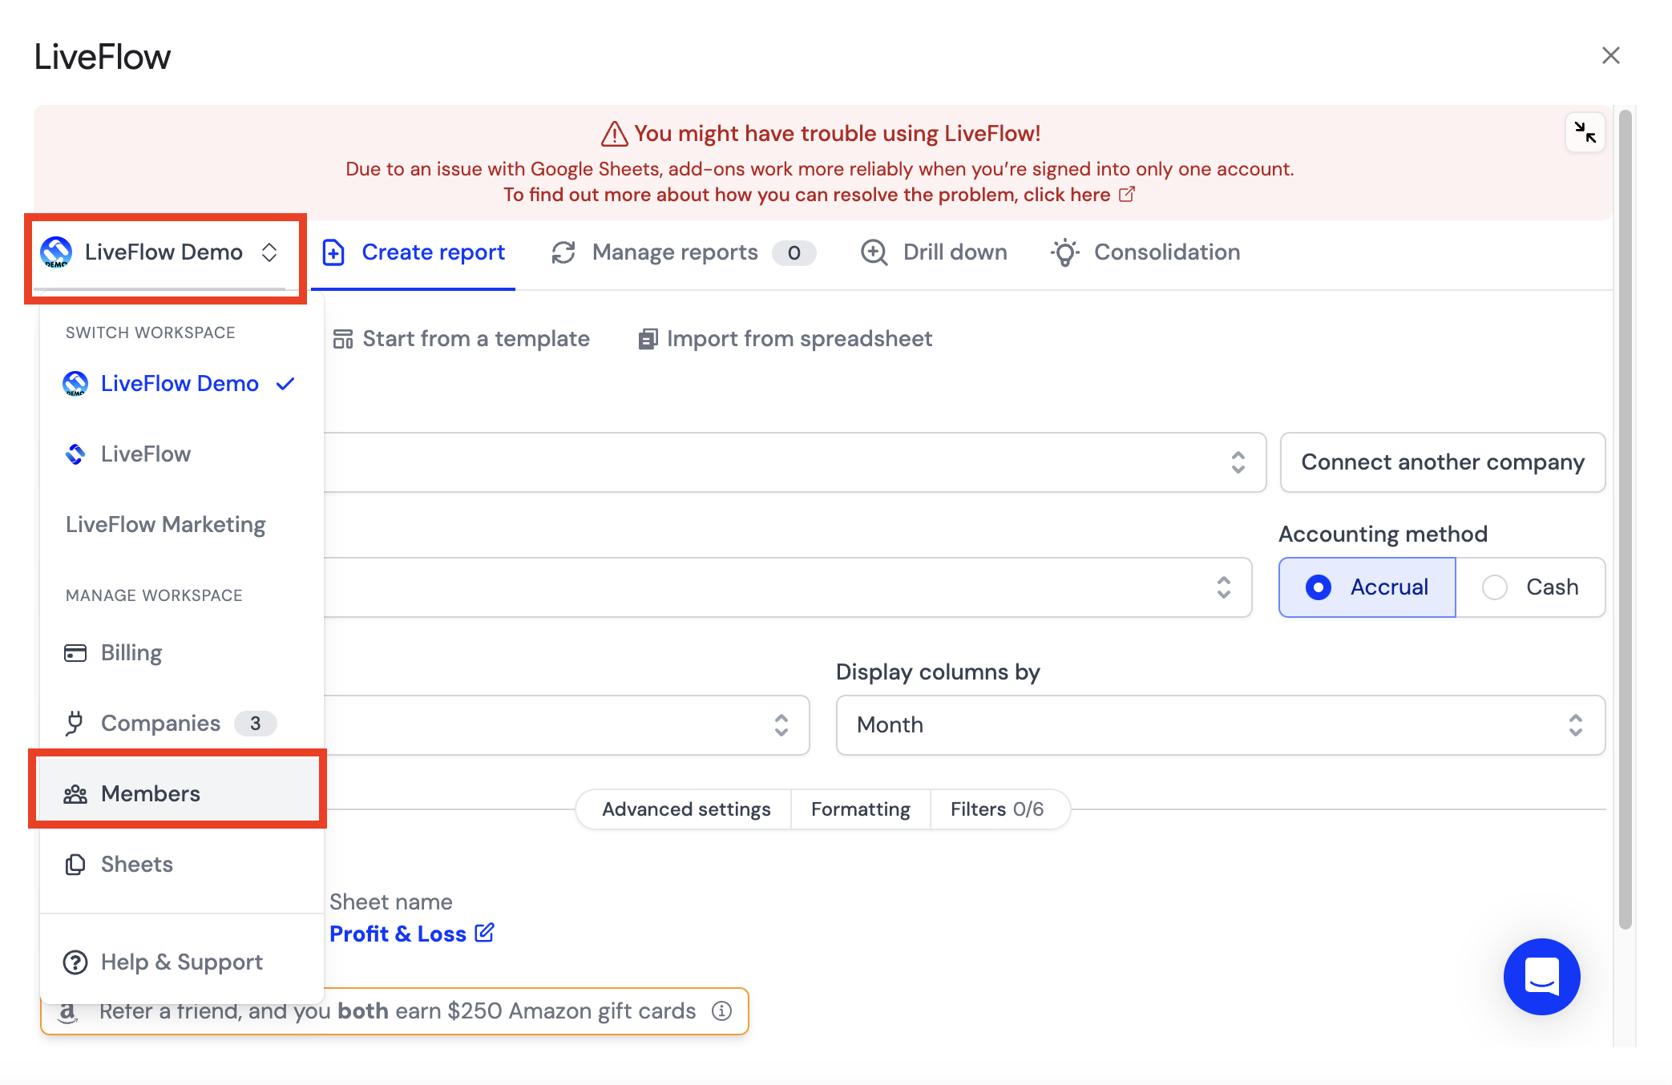1672x1085 pixels.
Task: Click the Billing card icon
Action: click(x=75, y=653)
